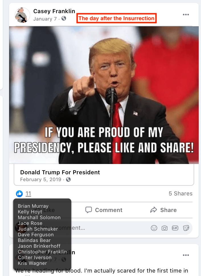Click the blue thumbs-up reaction icon
This screenshot has height=276, width=201.
(19, 194)
